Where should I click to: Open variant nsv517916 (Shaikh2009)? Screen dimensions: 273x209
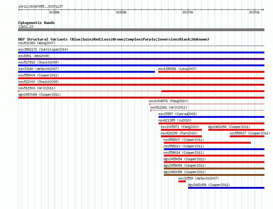(39, 62)
